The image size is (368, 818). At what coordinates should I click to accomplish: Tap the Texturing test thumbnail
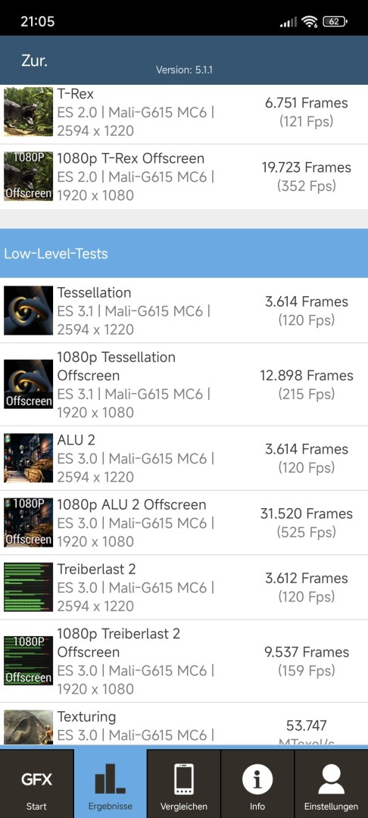[28, 726]
